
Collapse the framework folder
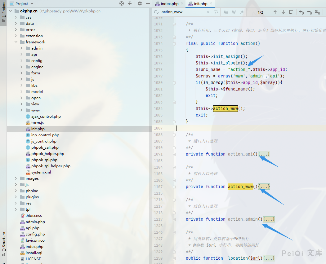click(16, 42)
